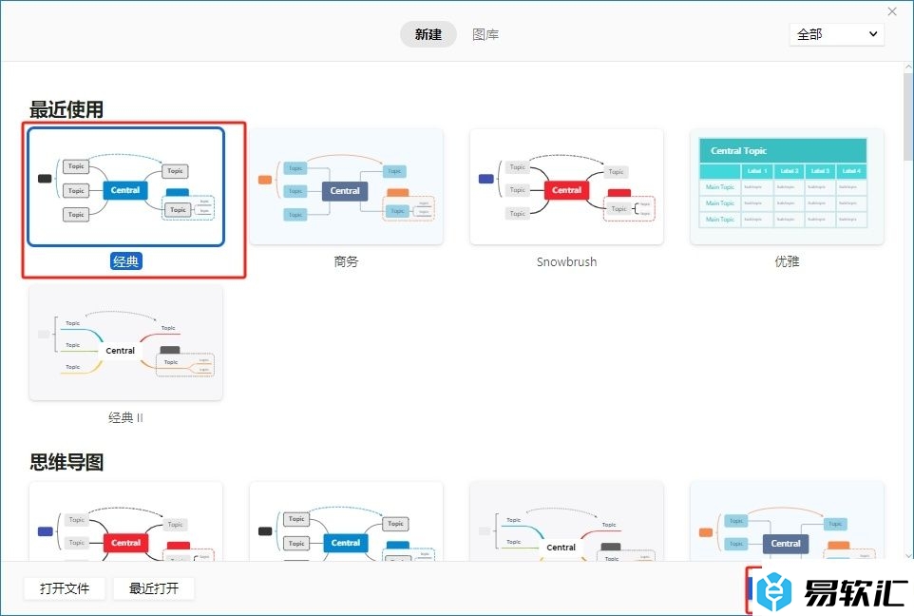914x616 pixels.
Task: Click the 最近打开 button
Action: (154, 588)
